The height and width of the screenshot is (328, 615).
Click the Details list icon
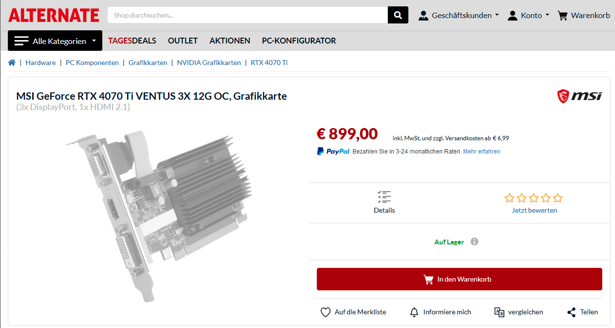[384, 197]
